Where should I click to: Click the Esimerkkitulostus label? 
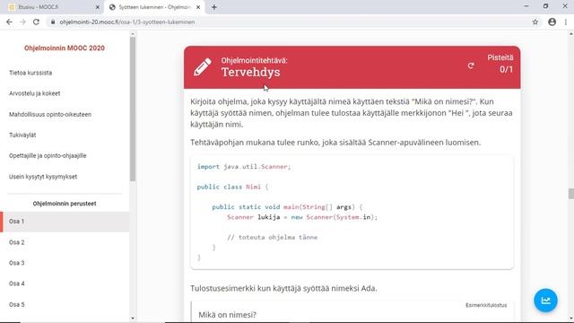click(486, 305)
